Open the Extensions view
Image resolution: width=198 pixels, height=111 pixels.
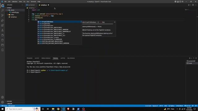coord(2,25)
